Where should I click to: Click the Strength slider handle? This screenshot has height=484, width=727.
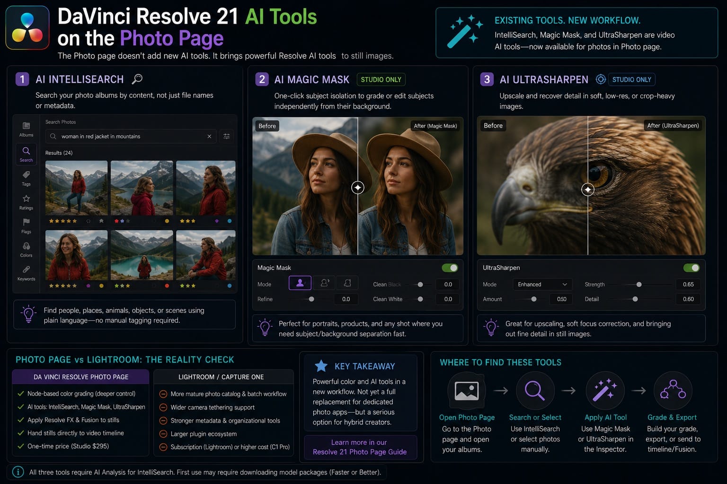tap(639, 285)
